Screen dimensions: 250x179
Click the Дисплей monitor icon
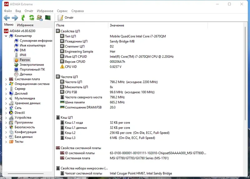tap(11, 94)
